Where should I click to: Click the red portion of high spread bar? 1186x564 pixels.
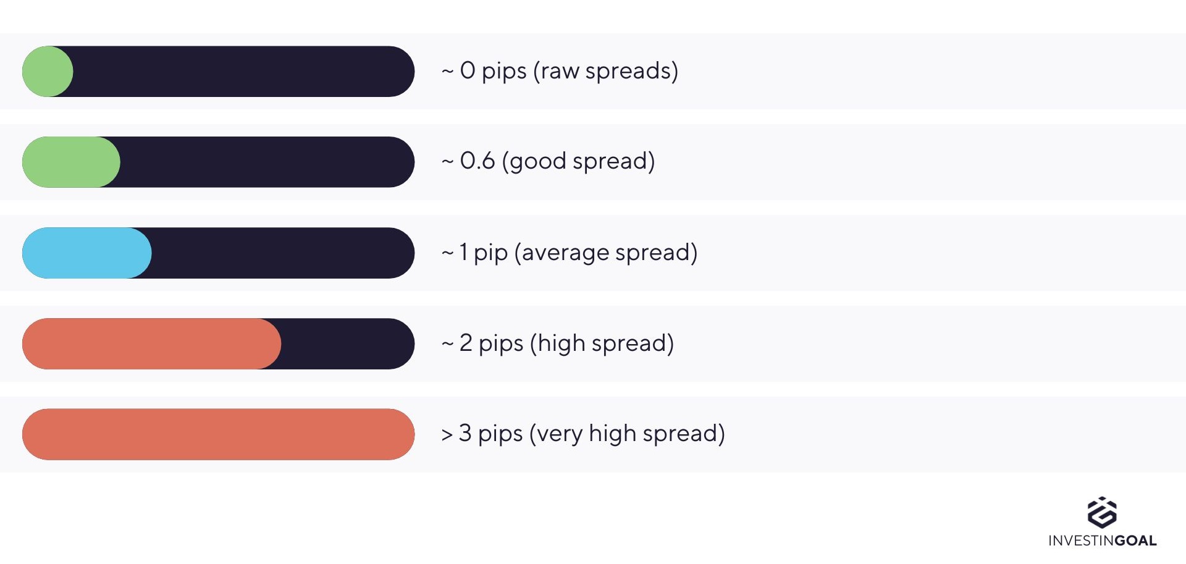click(x=151, y=343)
